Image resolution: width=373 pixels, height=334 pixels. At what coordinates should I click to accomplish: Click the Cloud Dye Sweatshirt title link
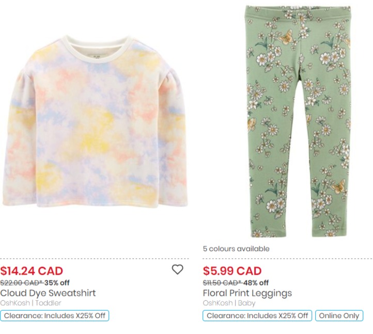tap(48, 293)
